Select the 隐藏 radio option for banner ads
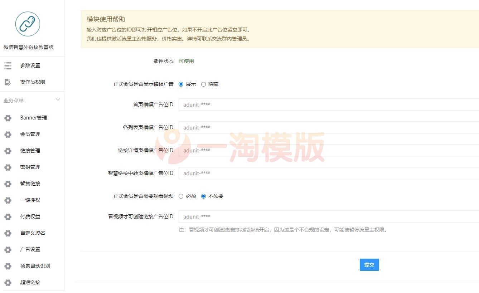Viewport: 479px width, 293px height. pyautogui.click(x=203, y=84)
